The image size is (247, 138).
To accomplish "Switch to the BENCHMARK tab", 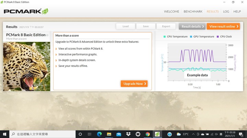I will point(193,12).
